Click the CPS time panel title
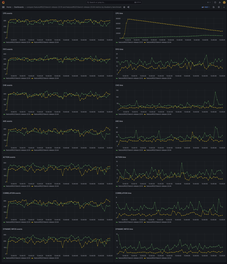Viewport: 227px width, 264px height. (119, 13)
